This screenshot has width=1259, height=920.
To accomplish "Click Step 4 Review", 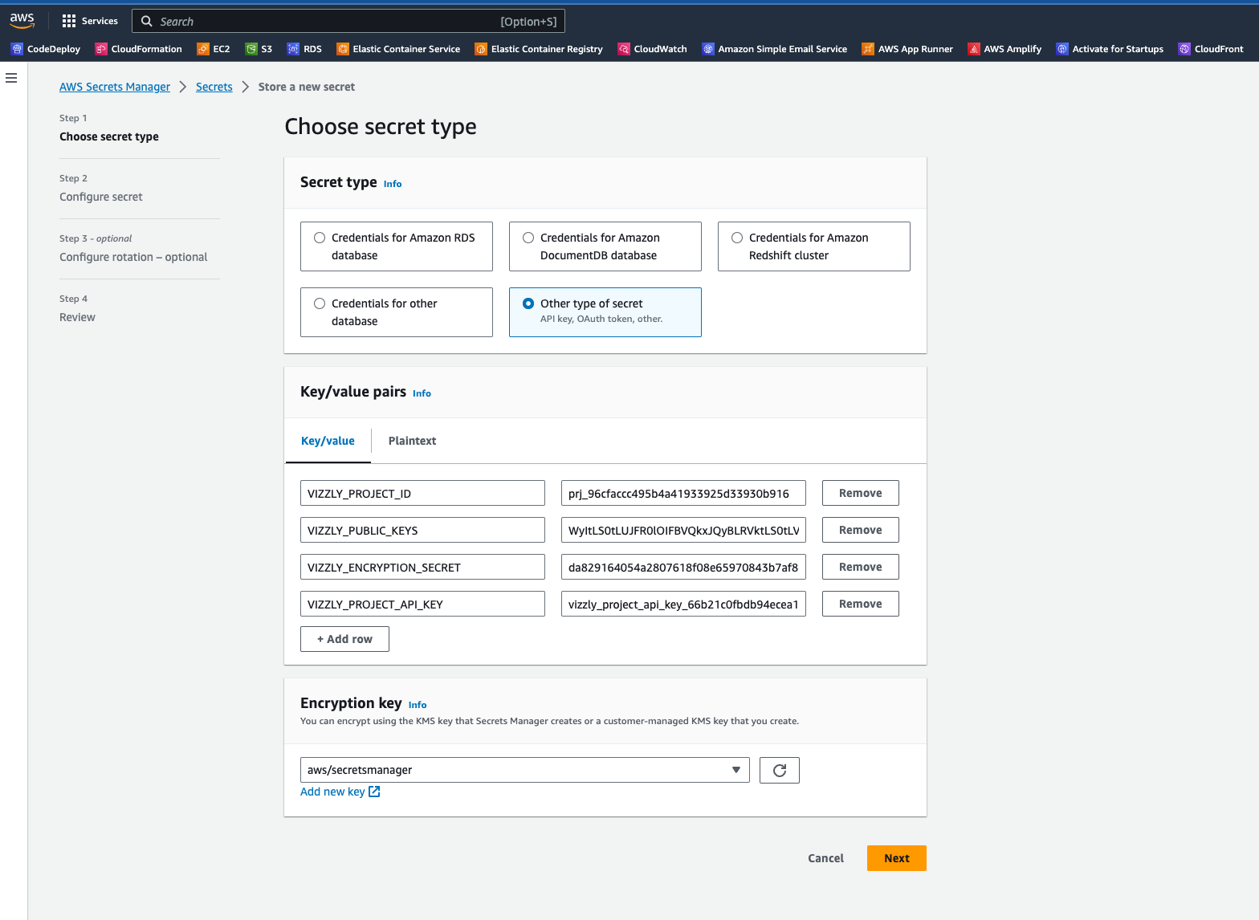I will click(x=77, y=317).
